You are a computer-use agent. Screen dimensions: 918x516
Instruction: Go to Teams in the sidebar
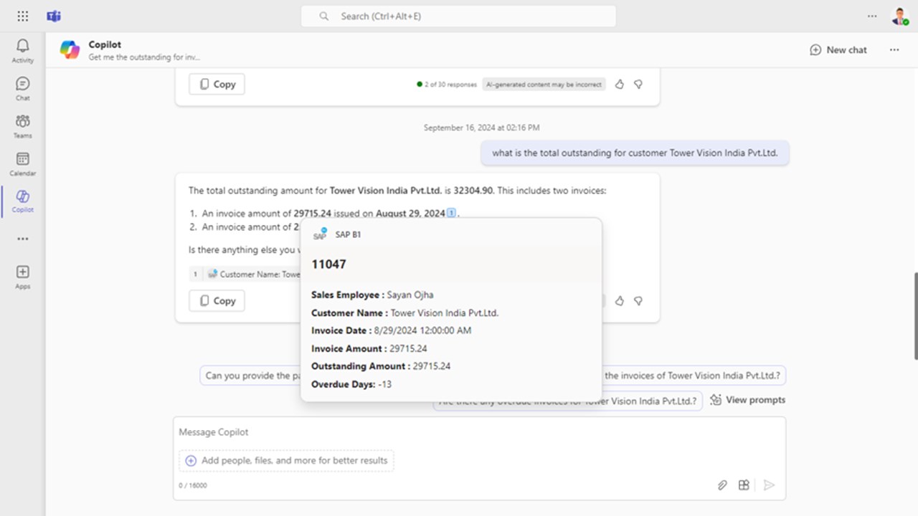[x=23, y=126]
